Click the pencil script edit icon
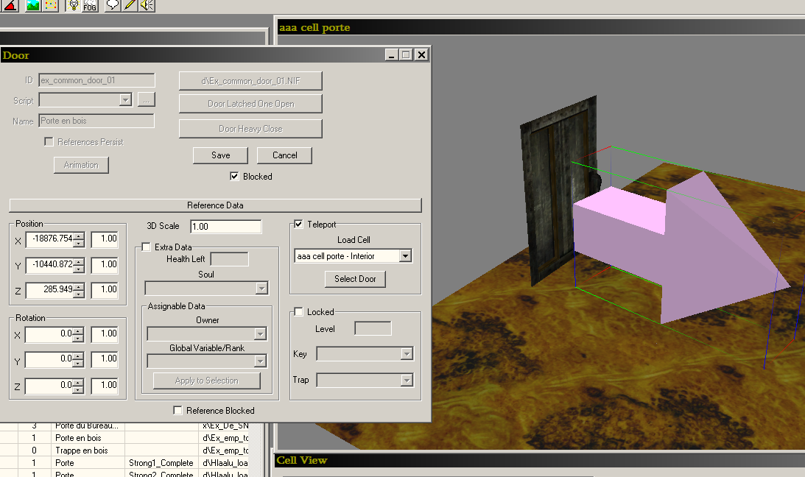The width and height of the screenshot is (805, 477). point(130,5)
